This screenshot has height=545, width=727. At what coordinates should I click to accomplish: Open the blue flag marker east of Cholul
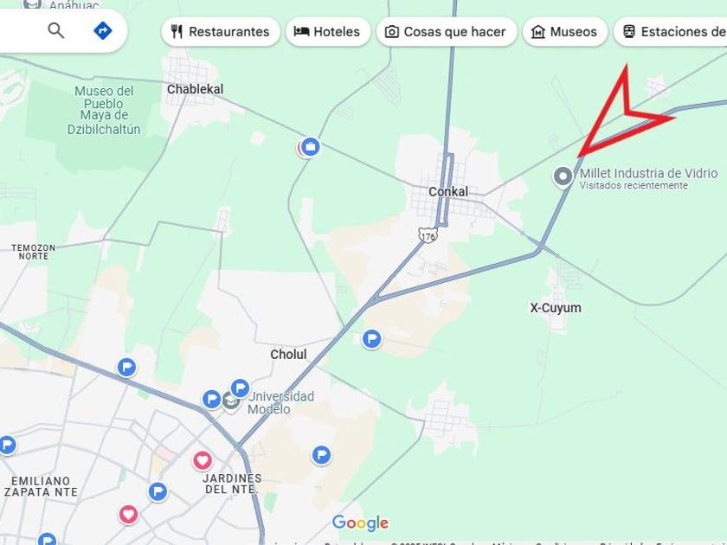(x=372, y=339)
